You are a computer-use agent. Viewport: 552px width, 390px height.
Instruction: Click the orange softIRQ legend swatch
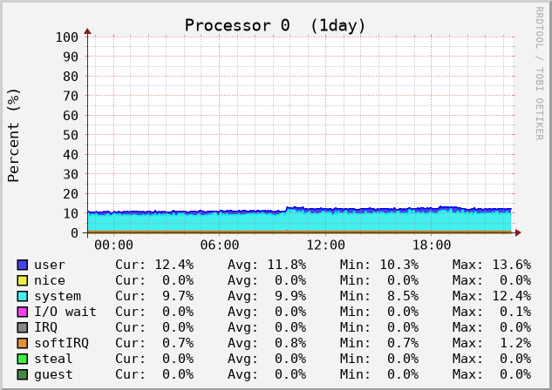[23, 343]
